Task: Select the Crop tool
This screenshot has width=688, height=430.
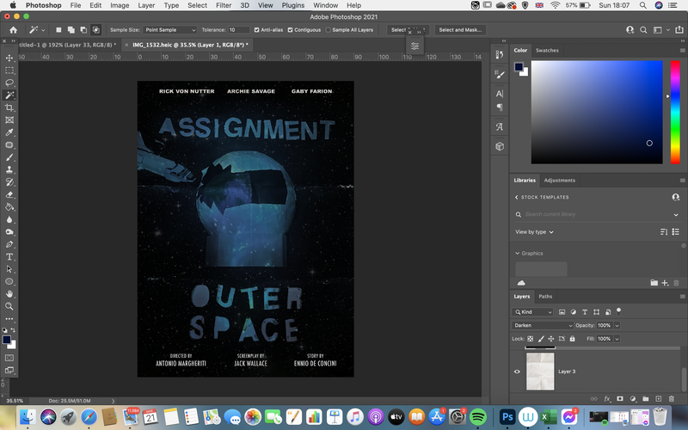Action: pyautogui.click(x=9, y=107)
